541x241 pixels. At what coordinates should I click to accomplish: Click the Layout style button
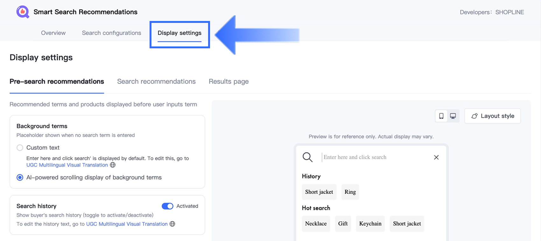point(492,116)
